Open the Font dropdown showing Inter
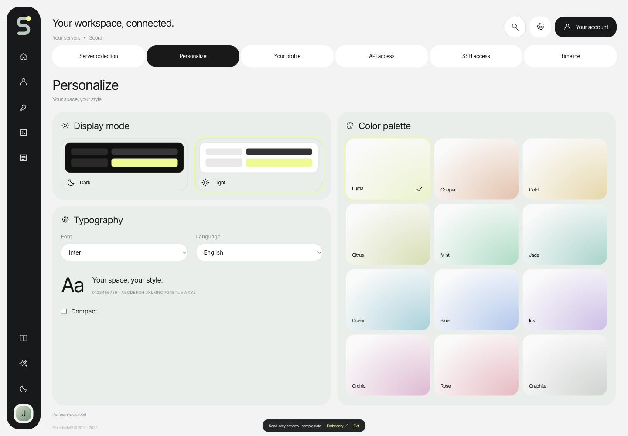628x436 pixels. 124,252
